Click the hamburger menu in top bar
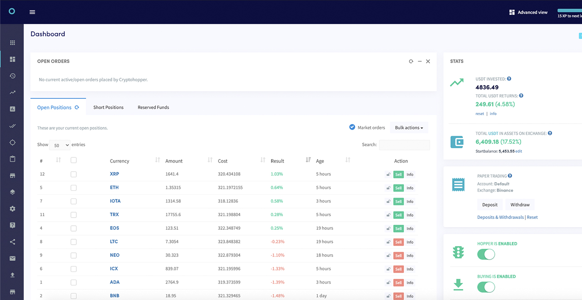This screenshot has height=300, width=582. (x=32, y=12)
